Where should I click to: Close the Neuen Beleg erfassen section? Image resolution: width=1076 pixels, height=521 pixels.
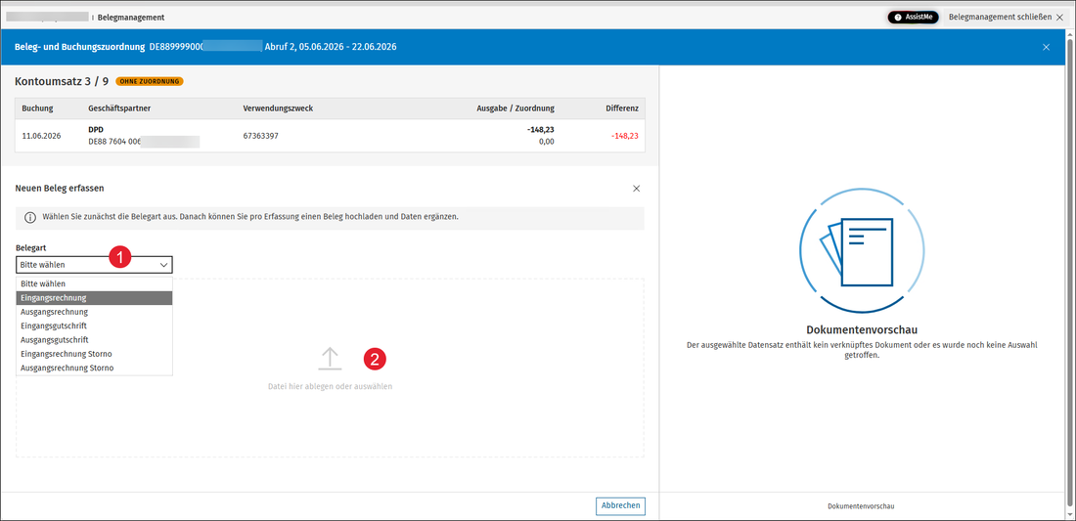click(x=636, y=188)
